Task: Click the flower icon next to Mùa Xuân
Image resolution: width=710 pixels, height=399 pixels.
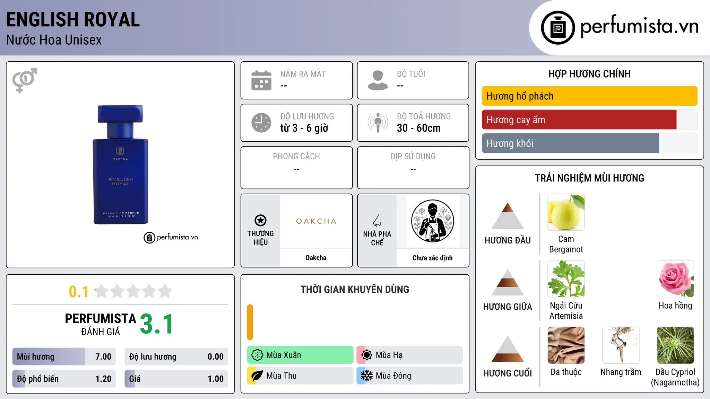Action: tap(257, 355)
